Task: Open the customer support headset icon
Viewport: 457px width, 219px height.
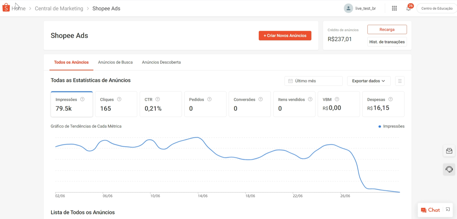Action: pos(449,169)
